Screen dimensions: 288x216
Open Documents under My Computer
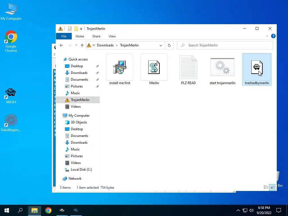(x=79, y=136)
